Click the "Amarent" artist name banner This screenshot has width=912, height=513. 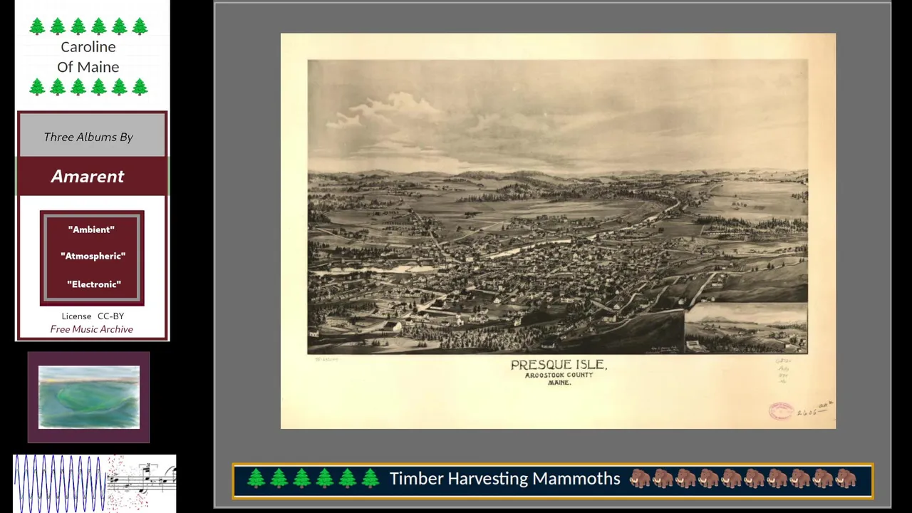coord(88,176)
